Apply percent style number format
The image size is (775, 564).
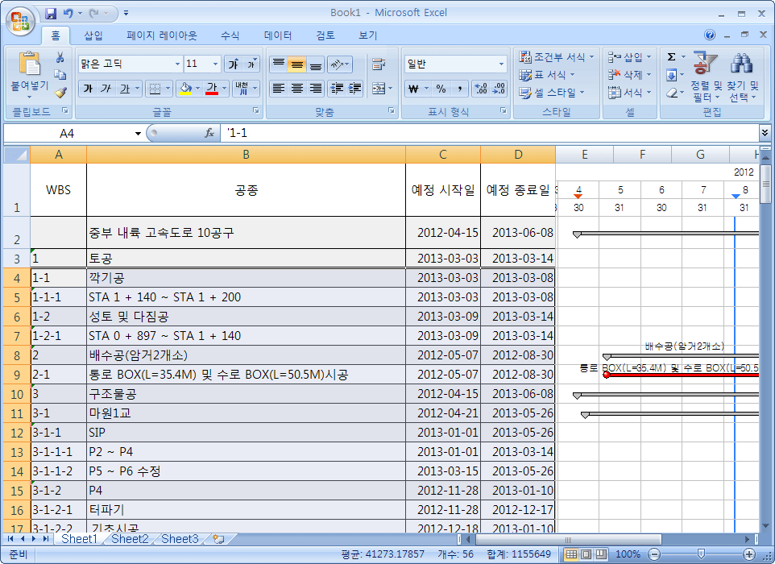click(x=441, y=89)
